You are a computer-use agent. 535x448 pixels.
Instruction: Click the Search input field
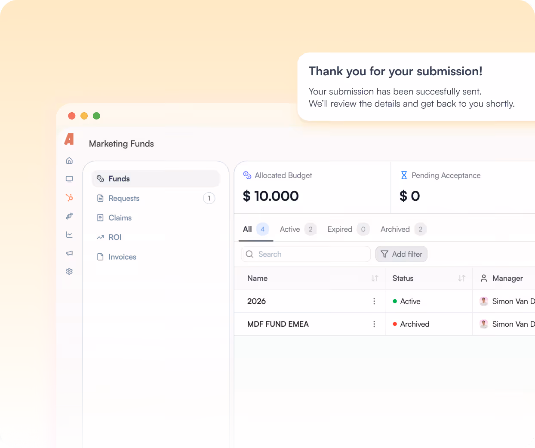coord(306,254)
